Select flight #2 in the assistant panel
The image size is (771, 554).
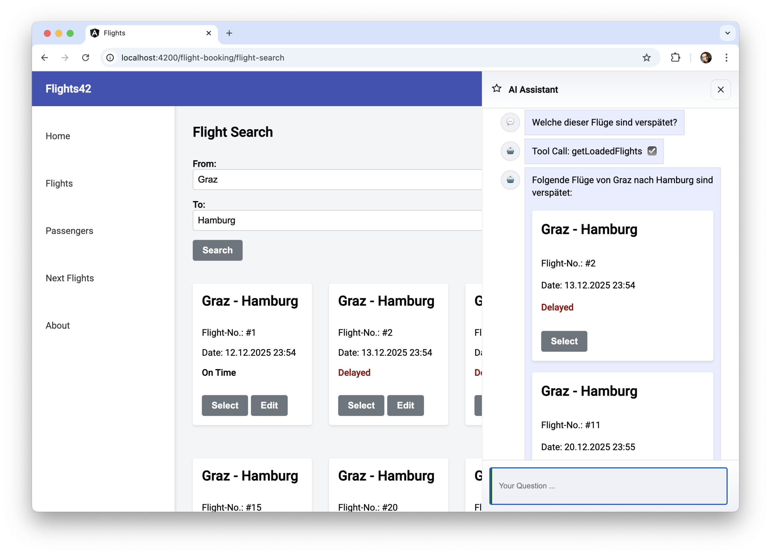[x=563, y=341]
